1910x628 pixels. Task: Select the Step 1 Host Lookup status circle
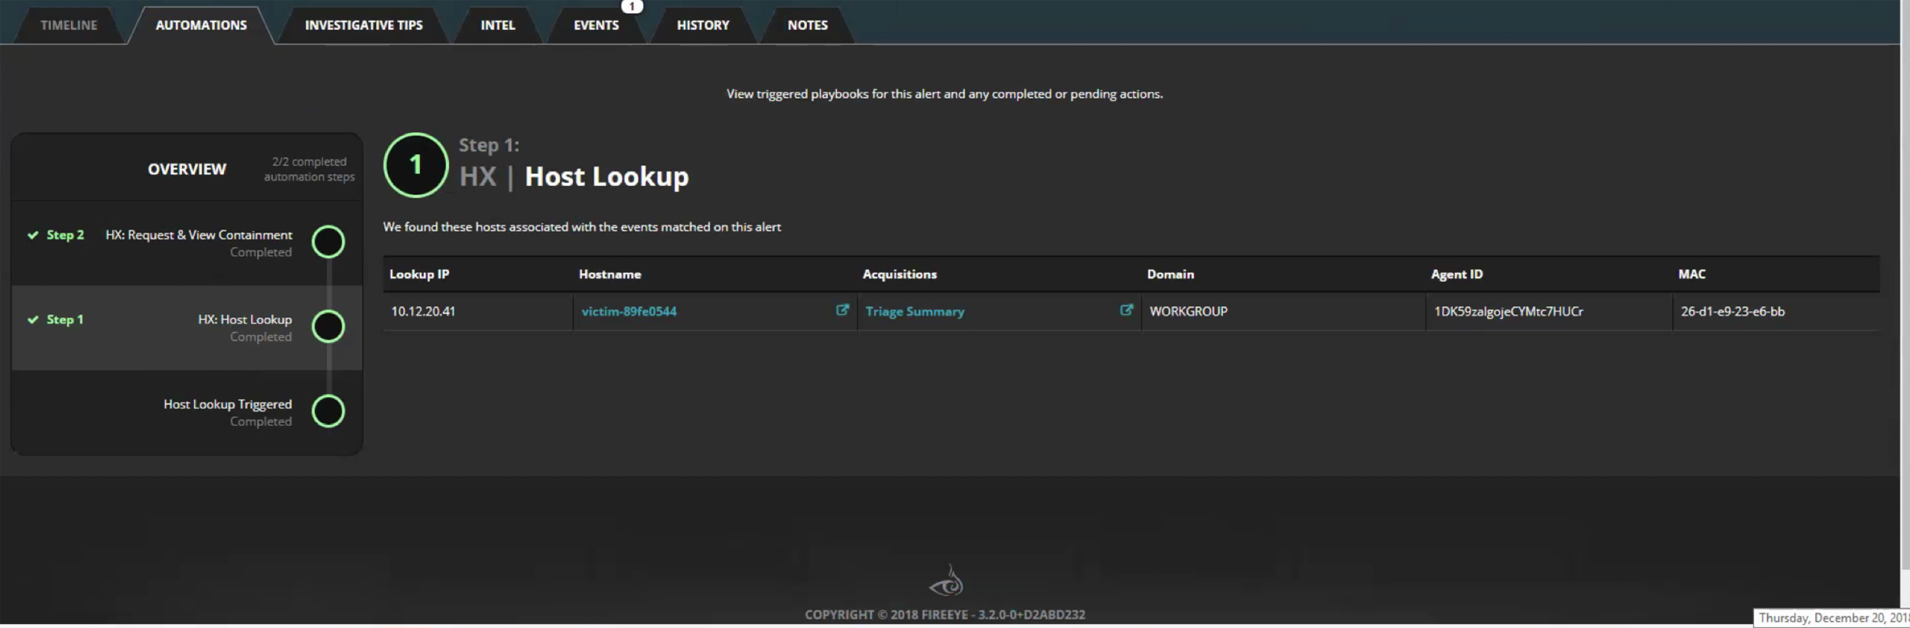coord(328,327)
